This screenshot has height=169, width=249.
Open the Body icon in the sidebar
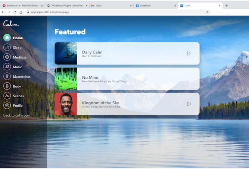click(7, 86)
